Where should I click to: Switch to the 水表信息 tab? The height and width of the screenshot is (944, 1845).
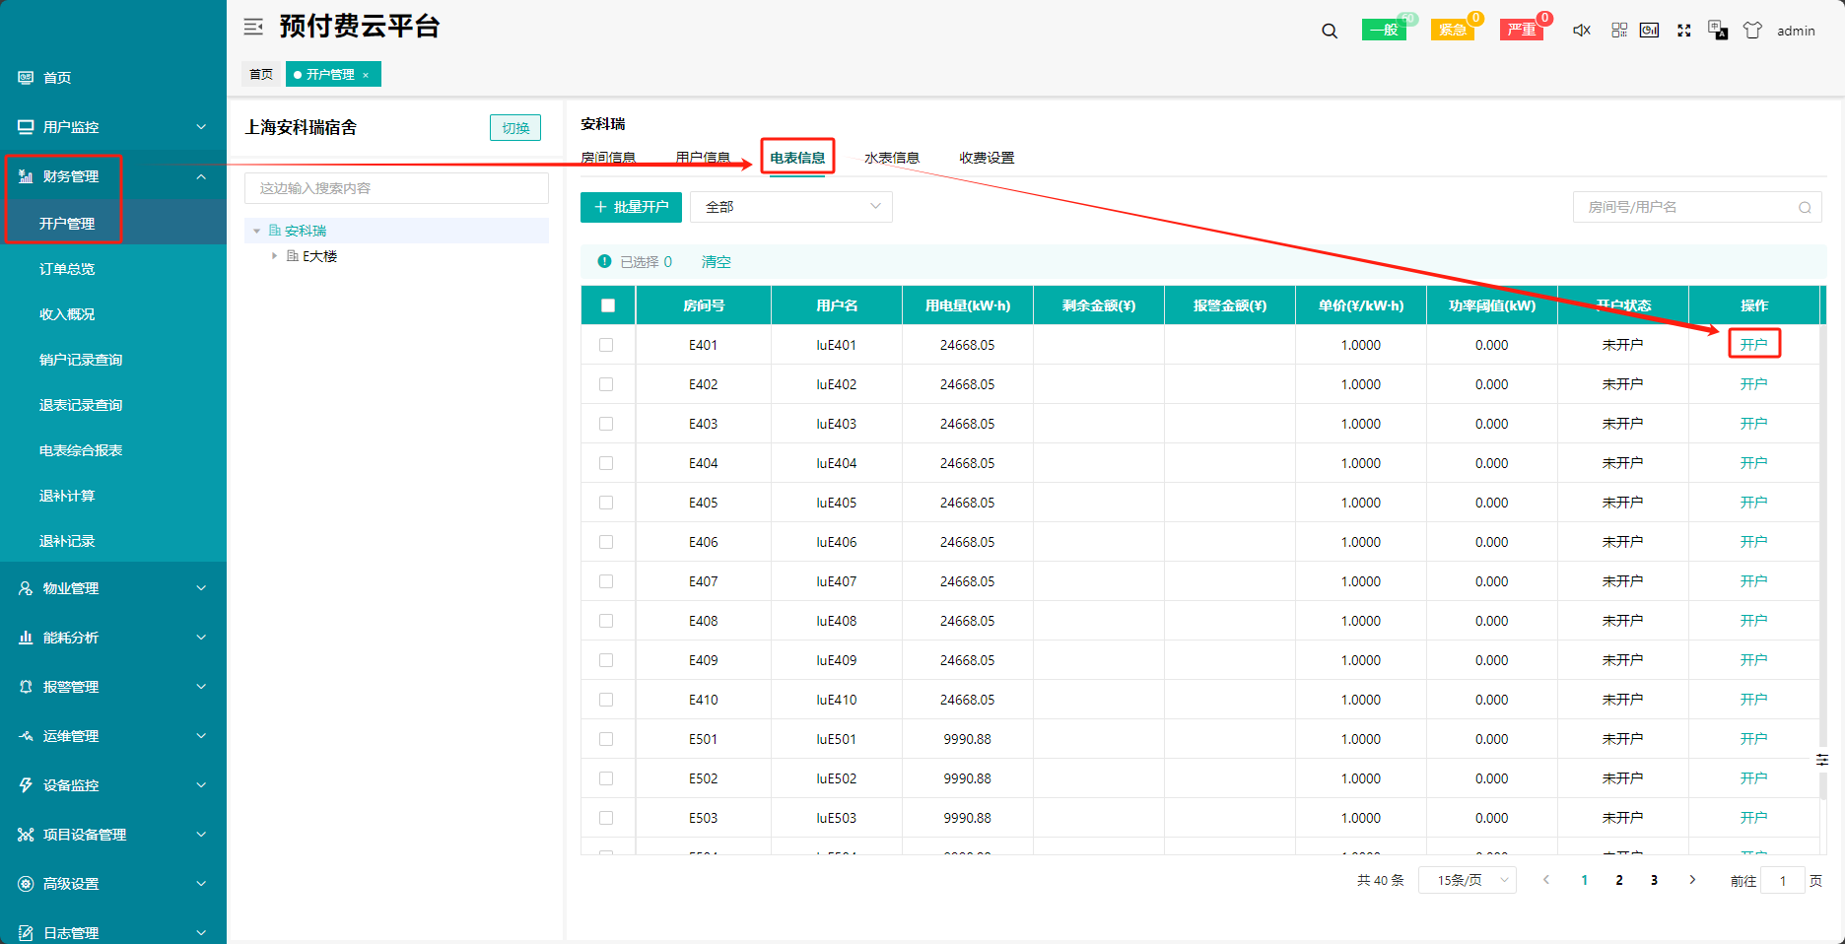pos(891,158)
